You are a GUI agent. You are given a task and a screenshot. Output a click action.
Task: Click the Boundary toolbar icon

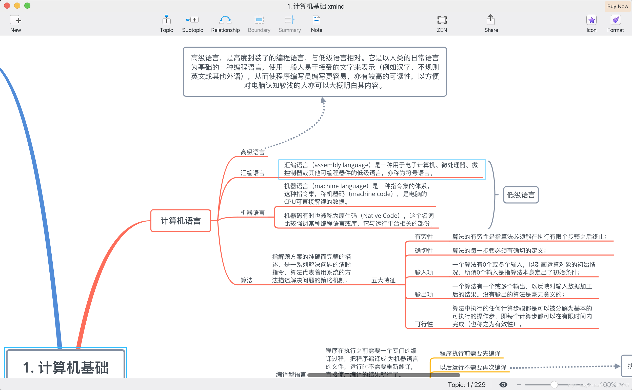259,20
